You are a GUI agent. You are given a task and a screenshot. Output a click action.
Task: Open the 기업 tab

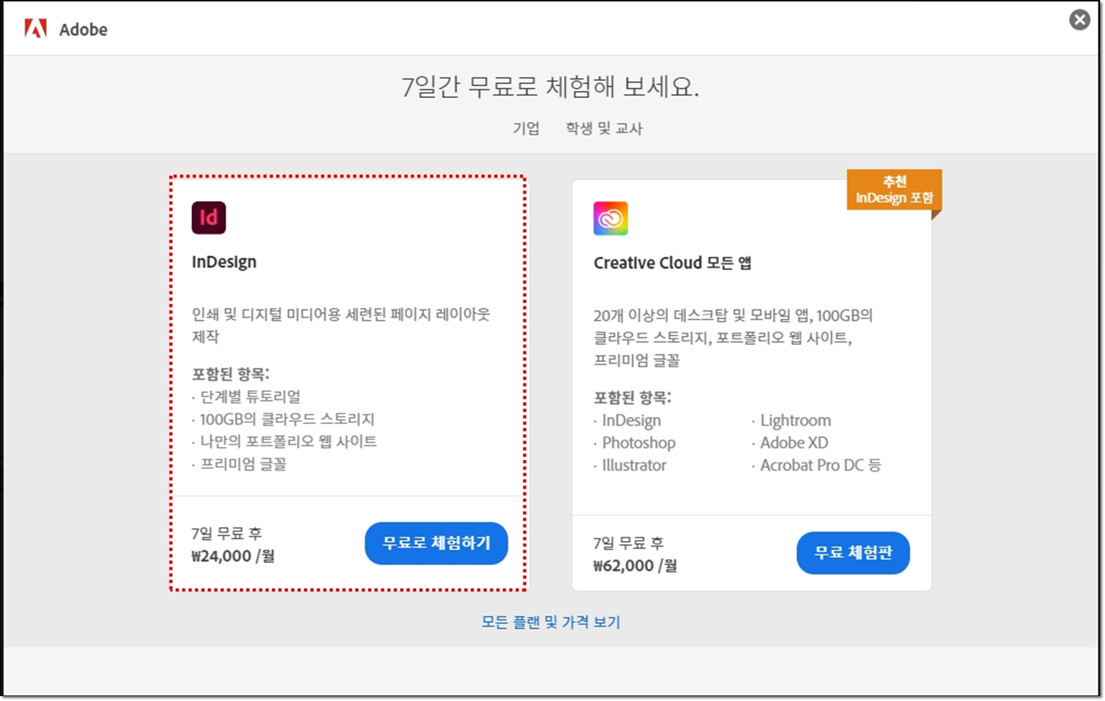click(x=526, y=128)
